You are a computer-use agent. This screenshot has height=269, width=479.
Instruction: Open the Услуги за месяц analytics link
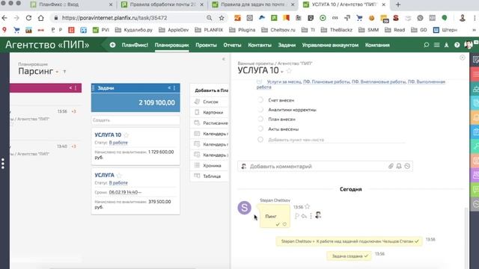284,81
